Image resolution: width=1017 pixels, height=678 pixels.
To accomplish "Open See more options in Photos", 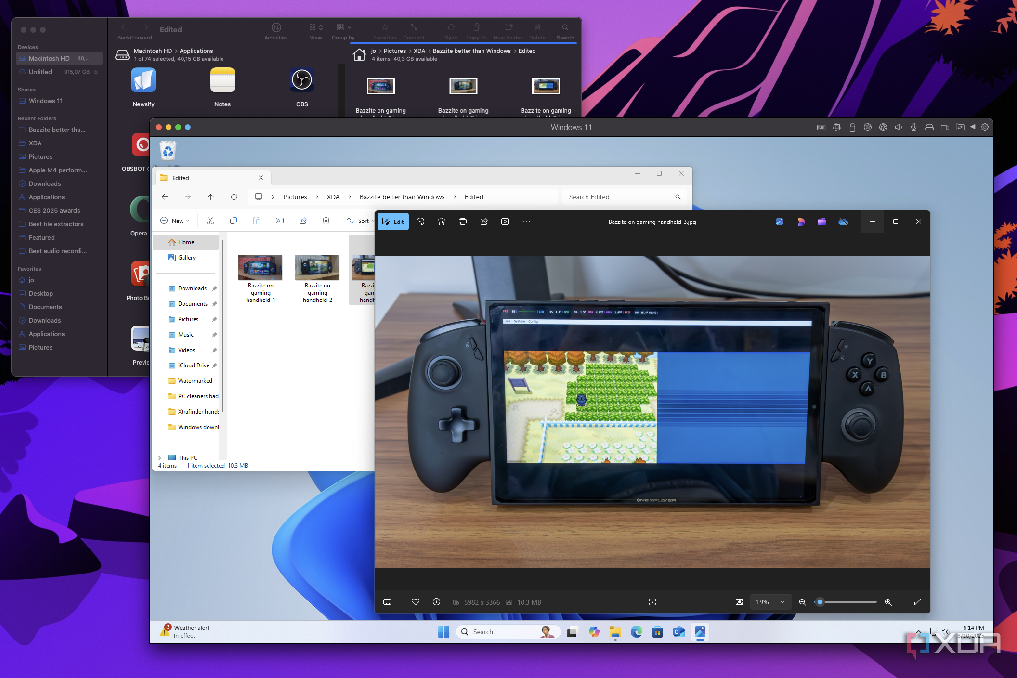I will (x=526, y=222).
